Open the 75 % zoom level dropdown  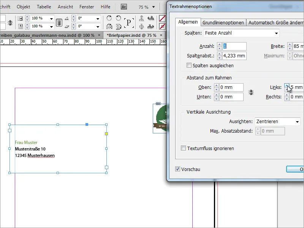(153, 7)
